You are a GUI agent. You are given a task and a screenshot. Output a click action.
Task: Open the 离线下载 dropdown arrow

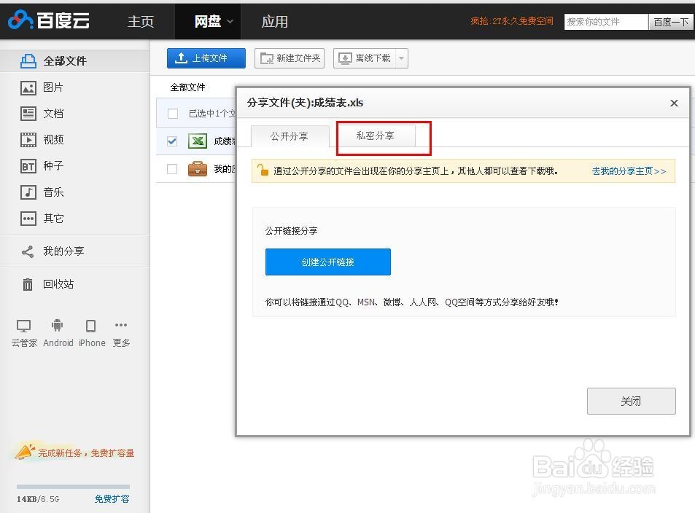pos(400,58)
